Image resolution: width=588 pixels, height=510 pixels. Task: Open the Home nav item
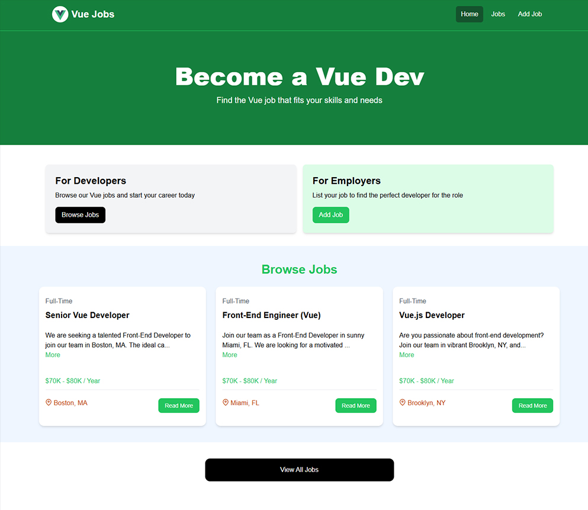469,14
